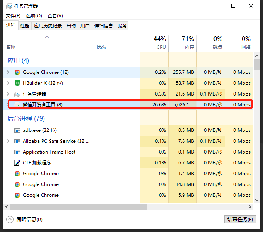Expand the Google Chrome (12) group
Screen dimensions: 263x232
[x=8, y=72]
